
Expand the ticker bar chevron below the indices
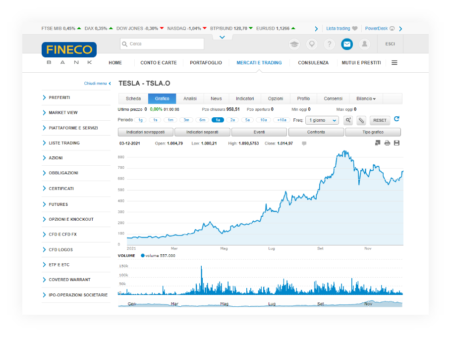[222, 37]
